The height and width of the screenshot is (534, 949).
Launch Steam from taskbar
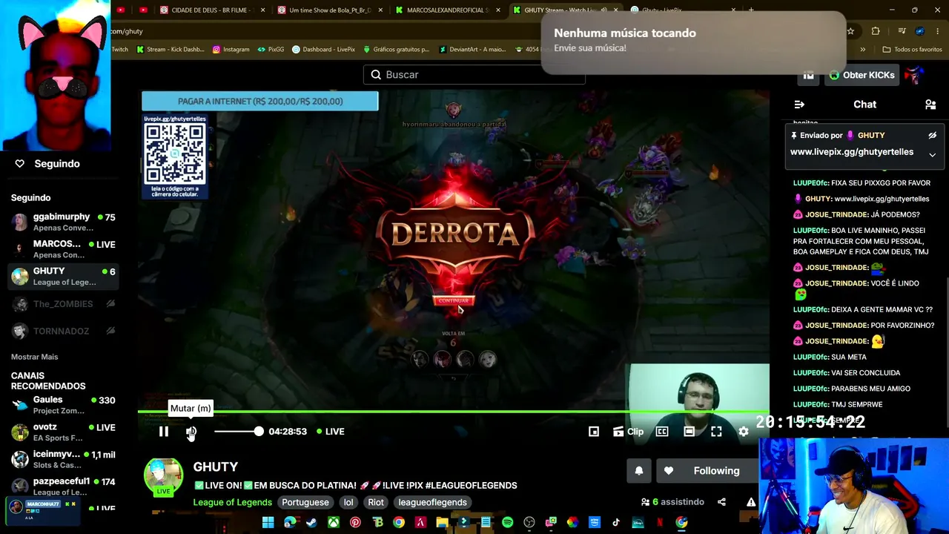coord(312,523)
